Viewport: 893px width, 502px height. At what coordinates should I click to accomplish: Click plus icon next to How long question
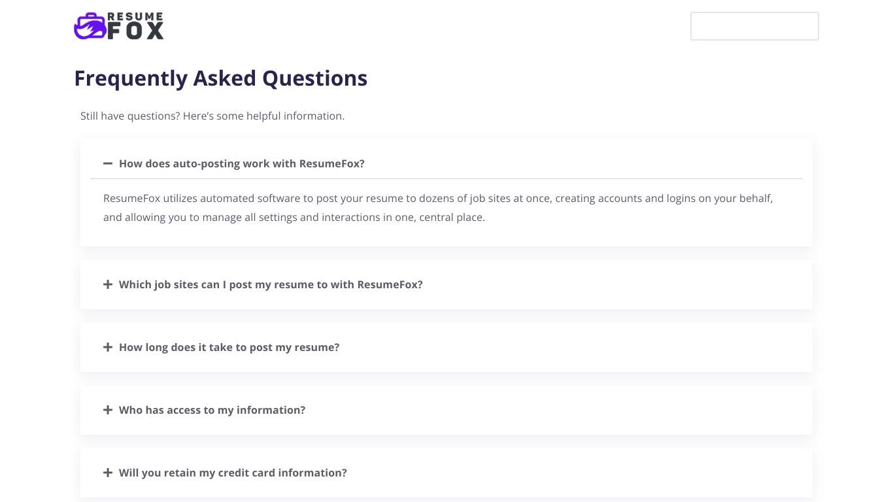pos(108,347)
